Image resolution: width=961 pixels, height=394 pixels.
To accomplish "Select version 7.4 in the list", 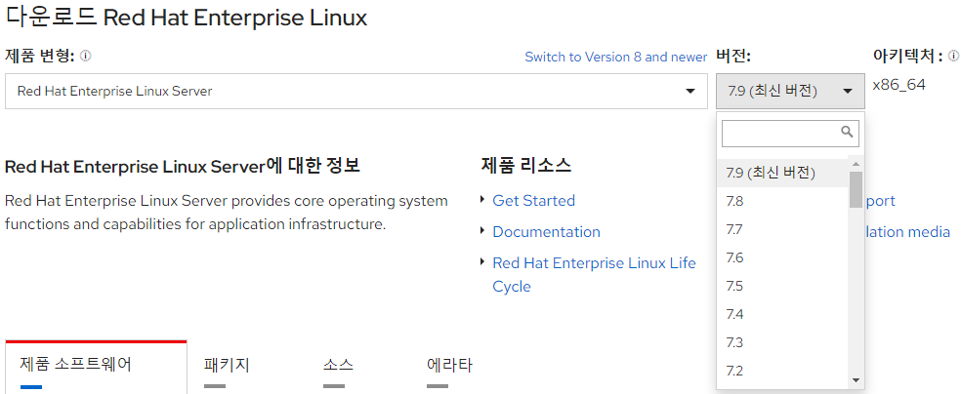I will point(782,314).
